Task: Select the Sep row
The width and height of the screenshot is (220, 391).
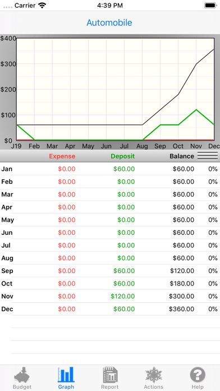Action: [x=110, y=271]
